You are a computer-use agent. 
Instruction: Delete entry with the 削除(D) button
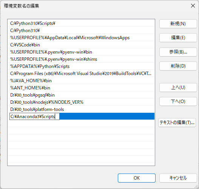[x=178, y=66]
